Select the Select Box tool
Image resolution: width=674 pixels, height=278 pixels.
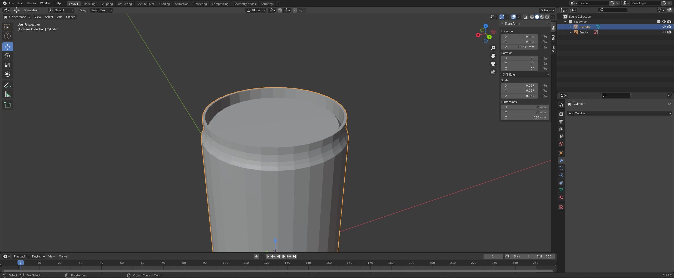7,27
